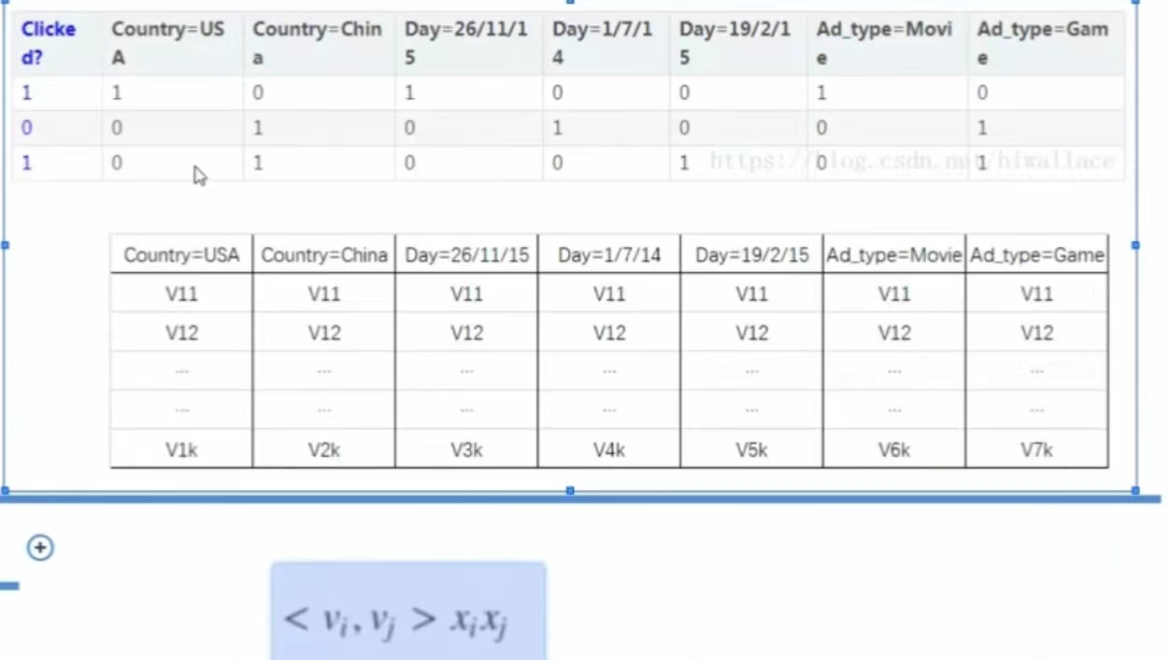Screen dimensions: 1170x660
Task: Click the circled plus insert button
Action: [x=39, y=548]
